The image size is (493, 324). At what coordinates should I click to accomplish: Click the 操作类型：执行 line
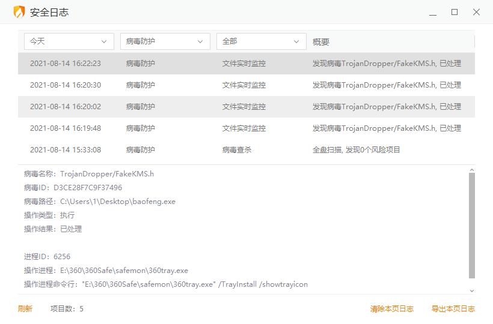tap(49, 215)
